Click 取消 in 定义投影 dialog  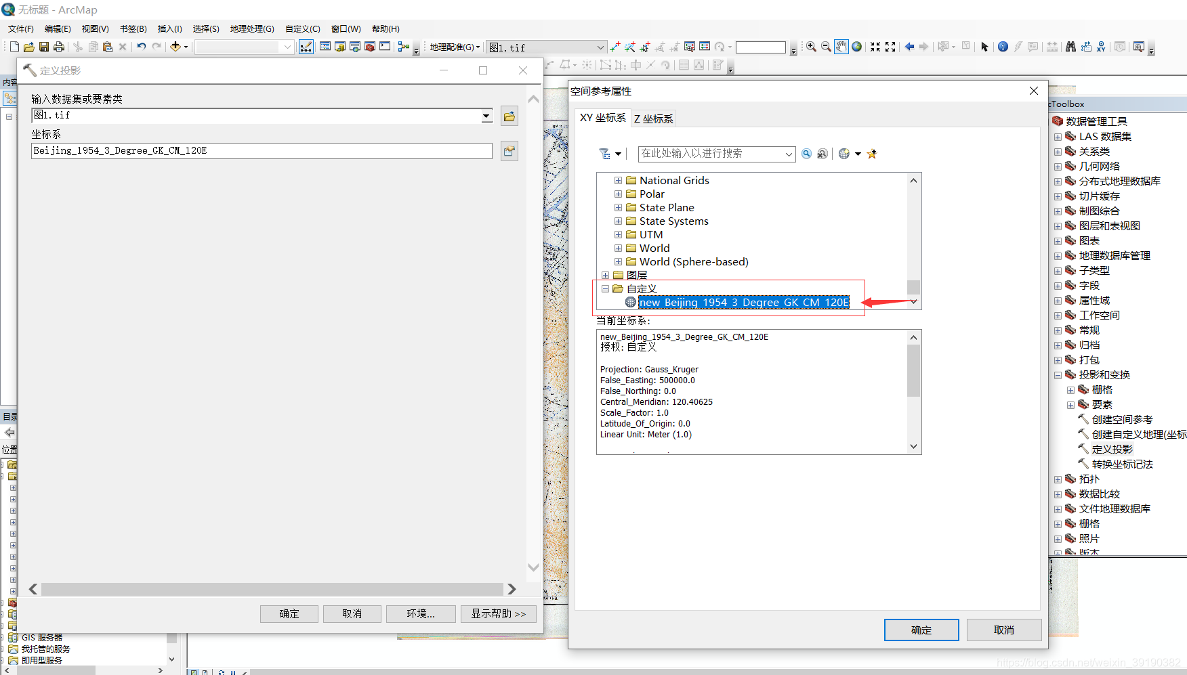coord(352,613)
